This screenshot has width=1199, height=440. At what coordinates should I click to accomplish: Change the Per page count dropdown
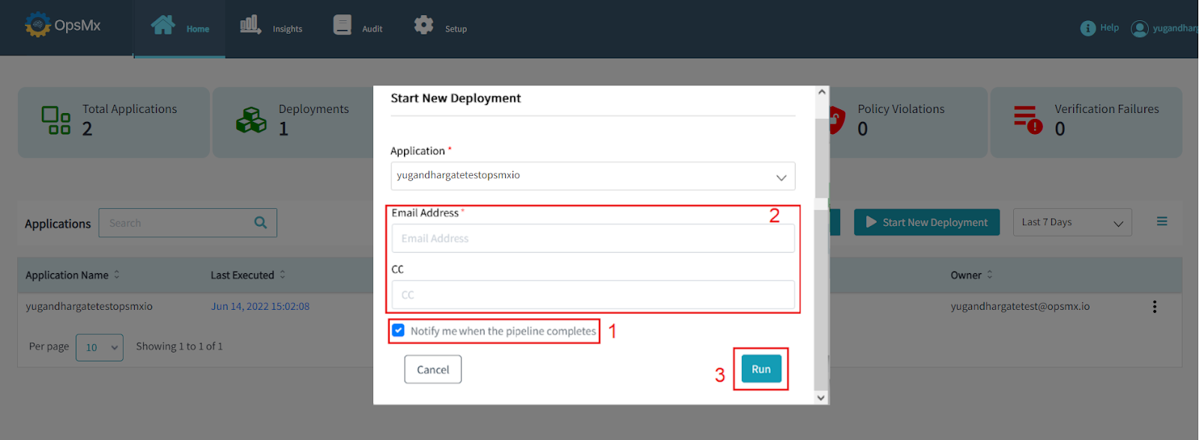pos(99,347)
